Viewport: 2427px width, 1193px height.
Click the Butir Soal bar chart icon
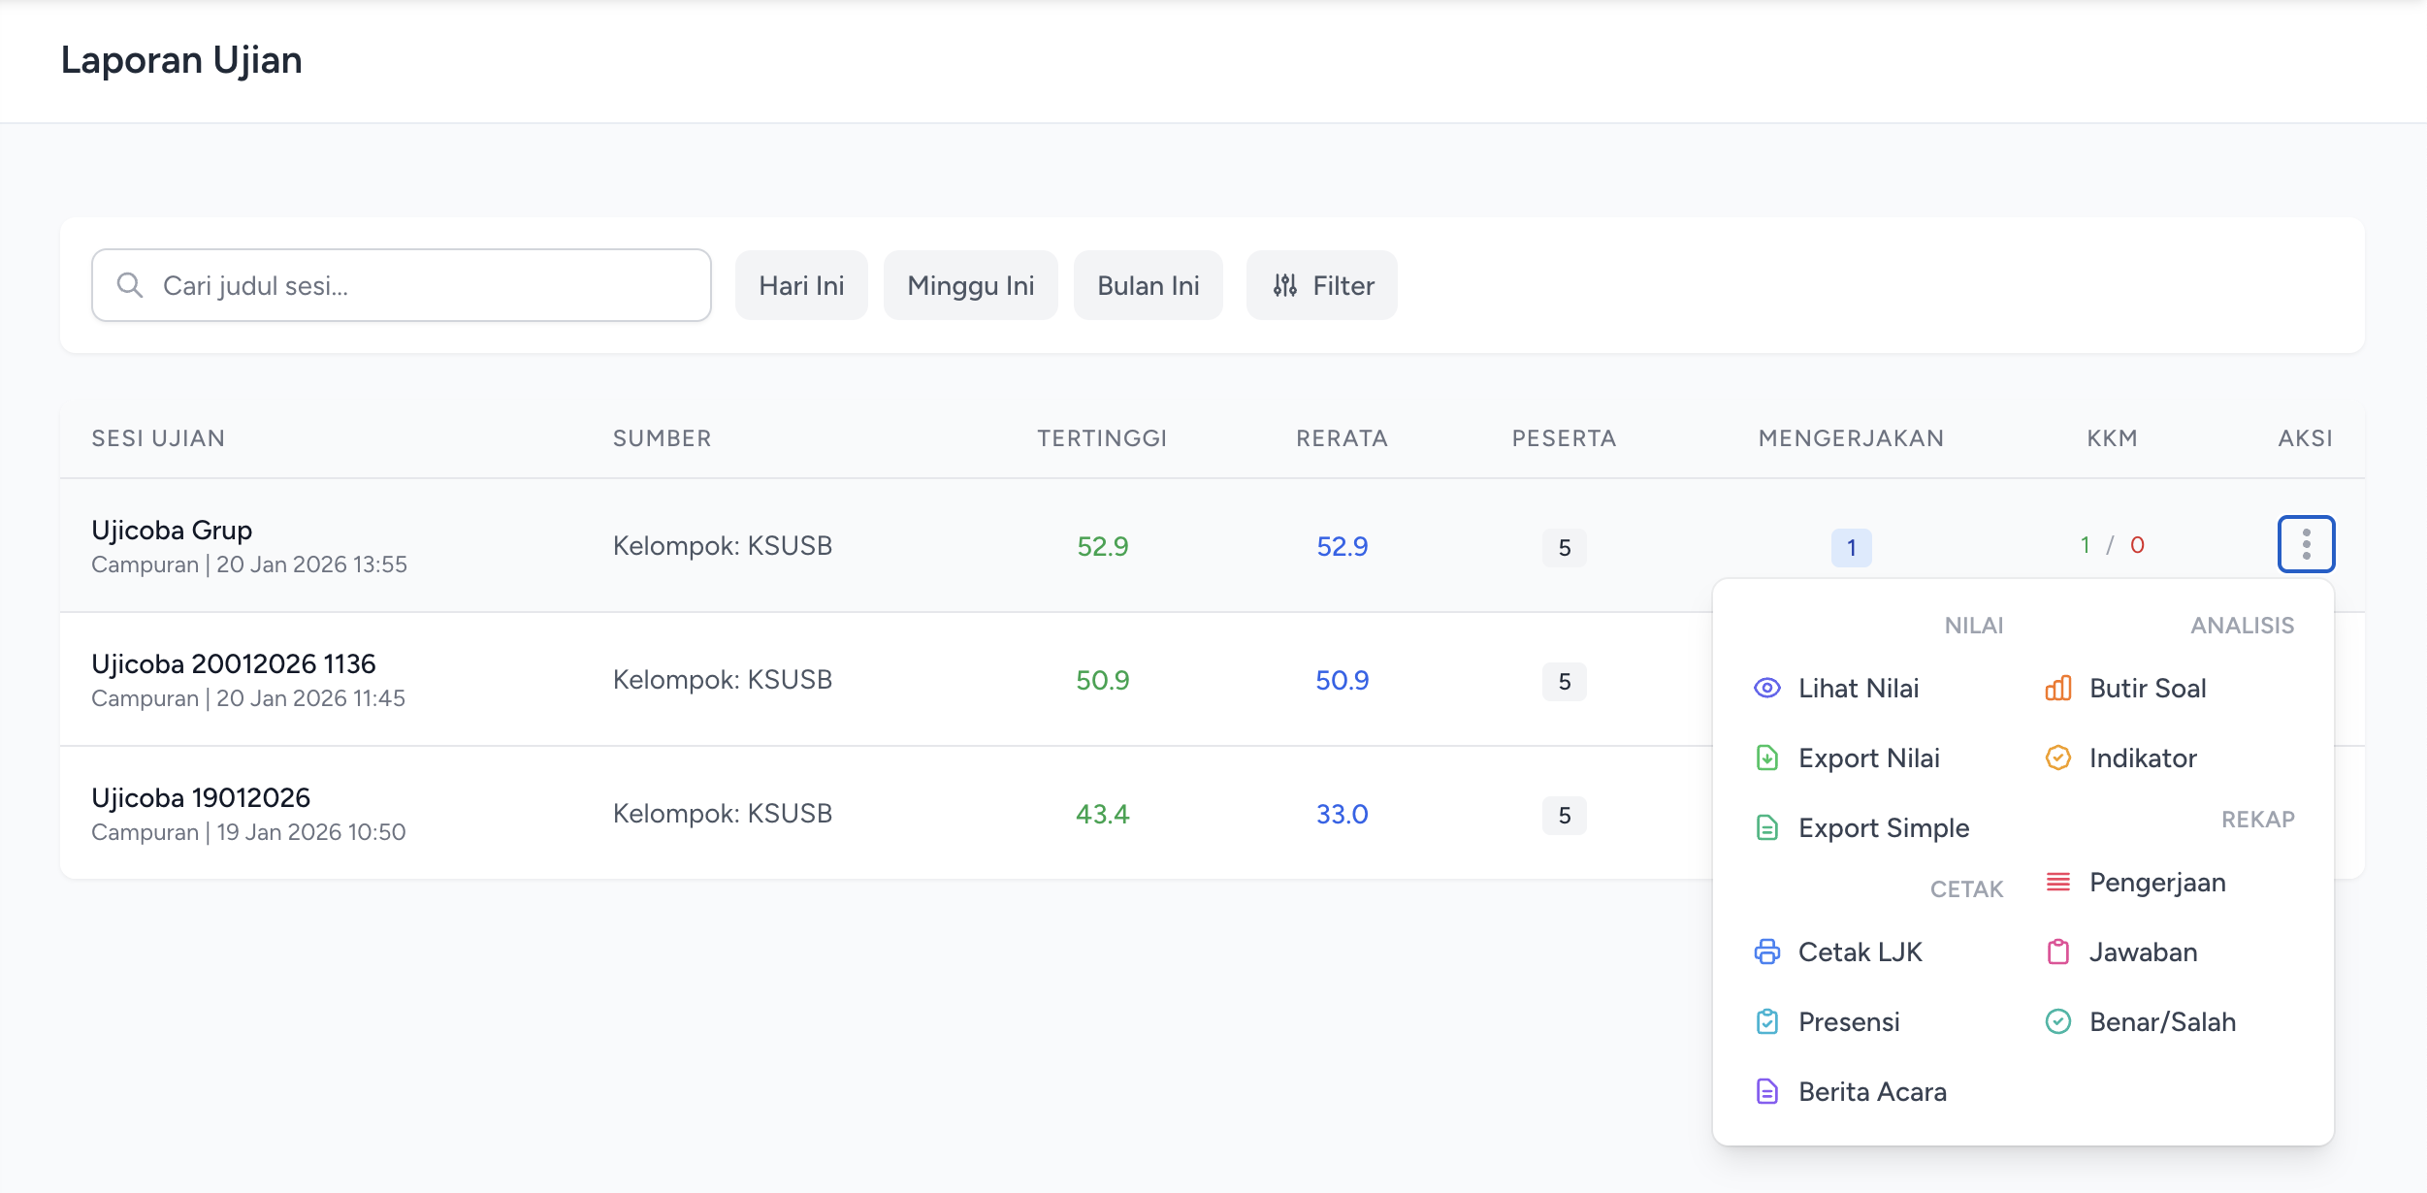point(2058,689)
